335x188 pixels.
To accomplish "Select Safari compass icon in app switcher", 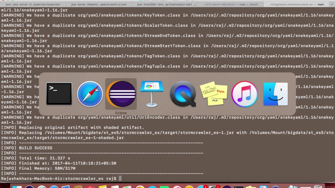I will coord(90,94).
